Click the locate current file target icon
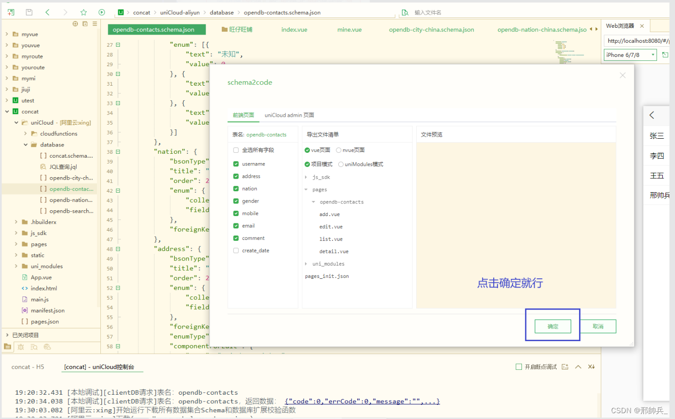675x419 pixels. click(x=75, y=23)
